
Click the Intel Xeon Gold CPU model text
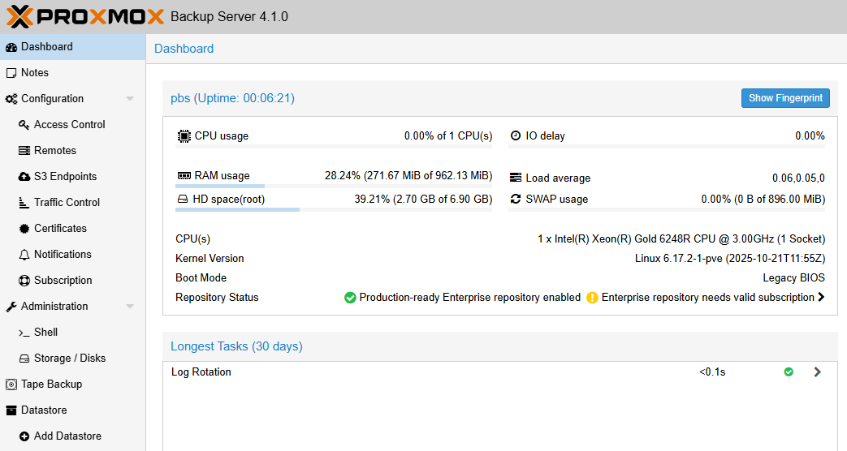tap(681, 239)
